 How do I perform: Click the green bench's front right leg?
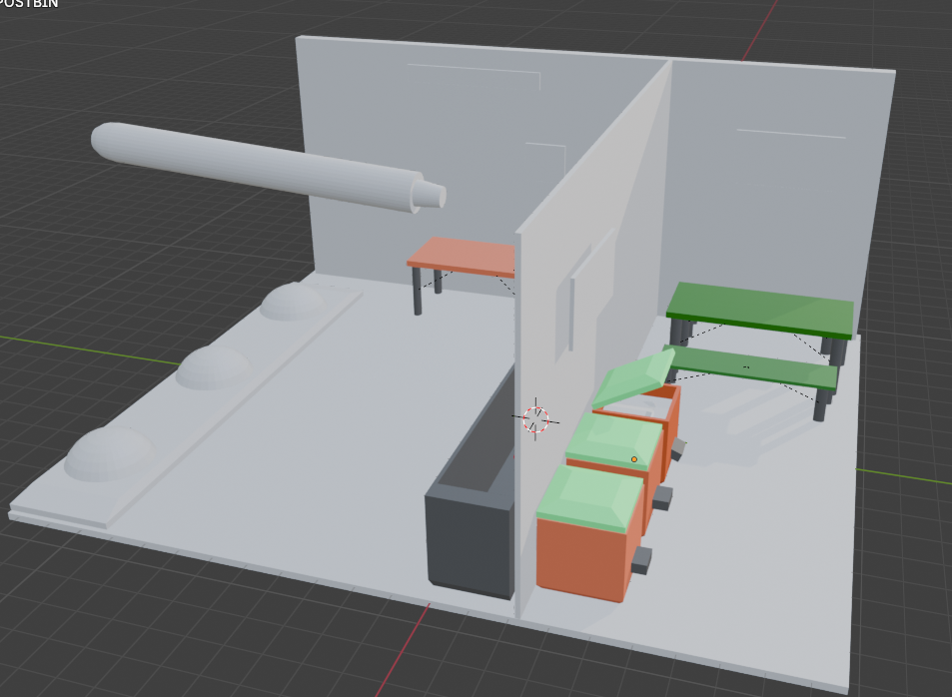click(x=821, y=405)
